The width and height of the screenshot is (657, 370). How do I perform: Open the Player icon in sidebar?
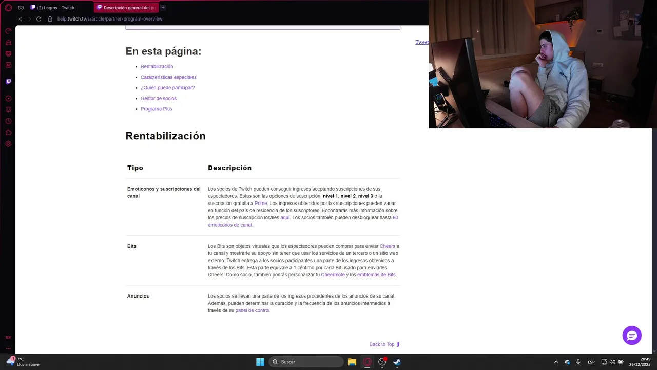pos(8,99)
